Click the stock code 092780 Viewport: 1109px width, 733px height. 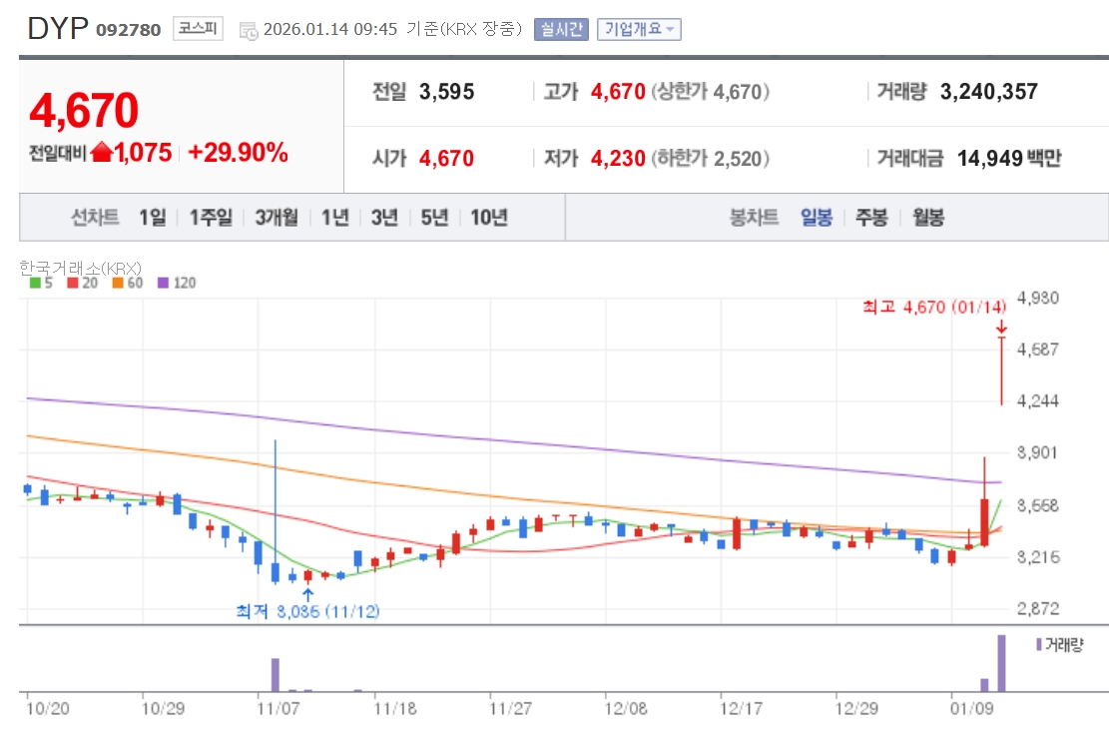pyautogui.click(x=128, y=30)
